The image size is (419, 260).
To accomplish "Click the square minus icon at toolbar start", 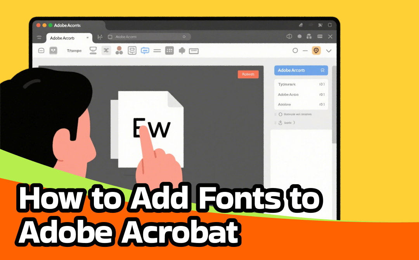I will coord(41,51).
